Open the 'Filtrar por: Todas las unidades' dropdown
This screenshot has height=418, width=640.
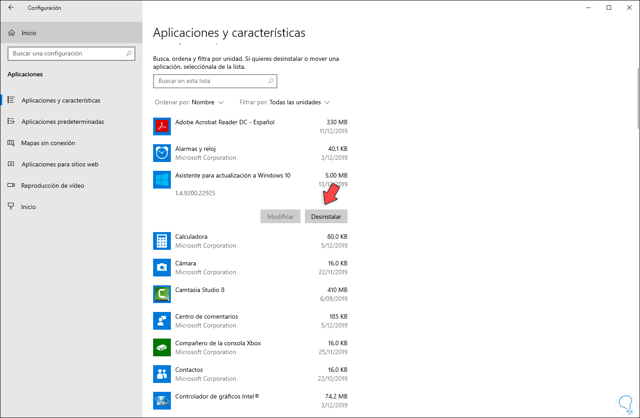pyautogui.click(x=285, y=103)
